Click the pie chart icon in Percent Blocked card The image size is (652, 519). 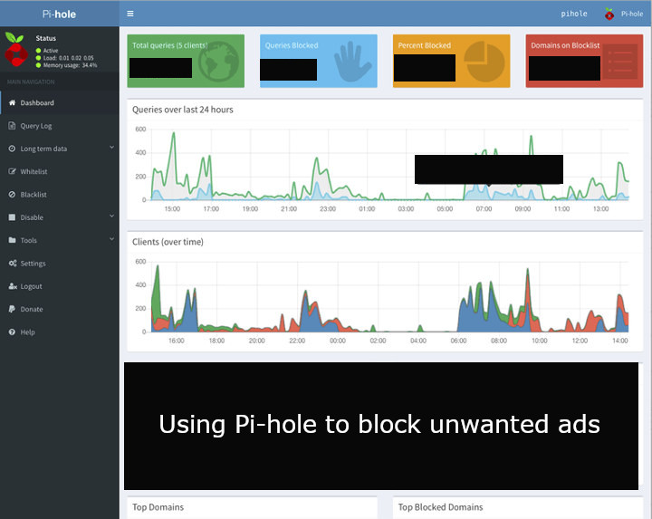(x=484, y=62)
